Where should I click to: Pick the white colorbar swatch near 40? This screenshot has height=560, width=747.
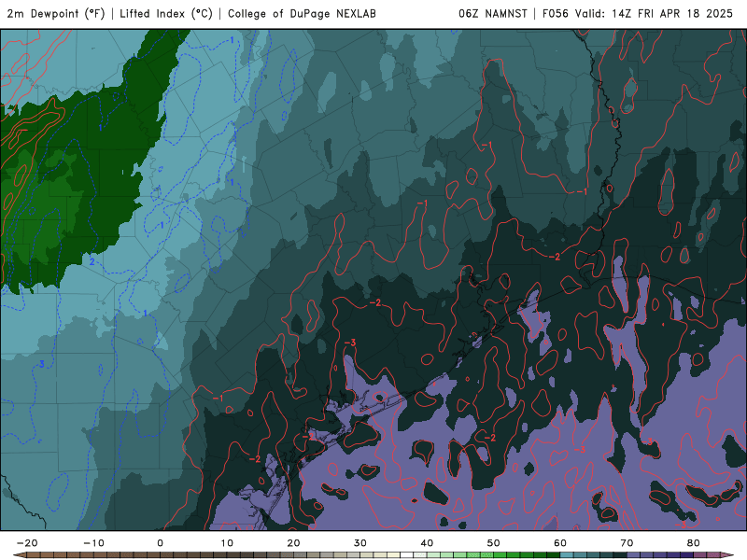point(407,555)
